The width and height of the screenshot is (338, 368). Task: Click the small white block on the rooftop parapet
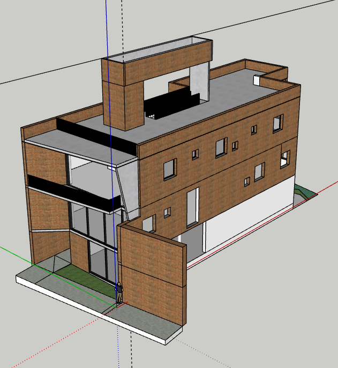pyautogui.click(x=257, y=80)
